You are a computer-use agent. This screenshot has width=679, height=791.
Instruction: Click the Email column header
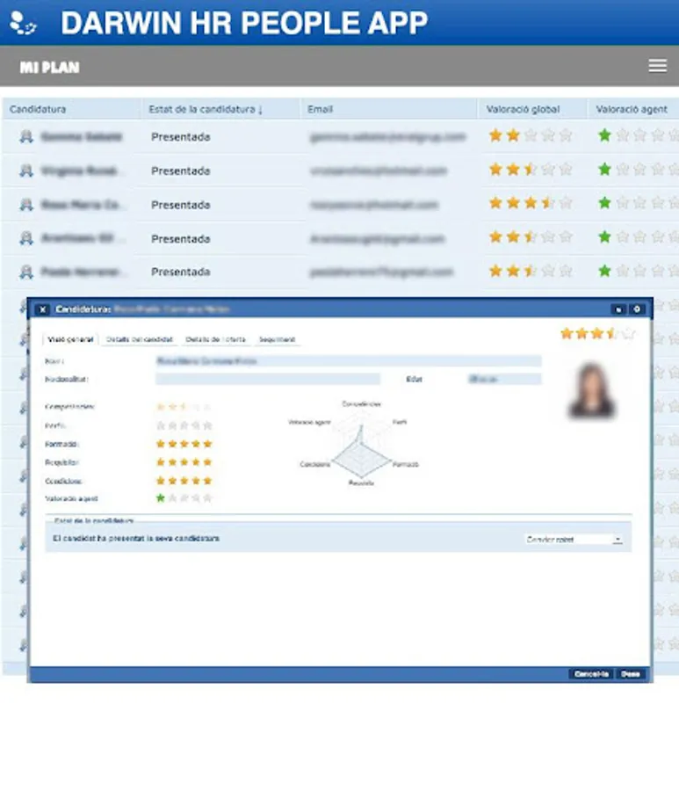click(x=320, y=109)
